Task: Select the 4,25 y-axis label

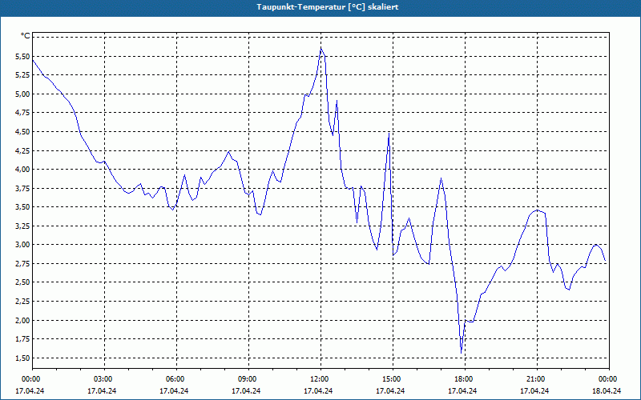Action: (22, 150)
